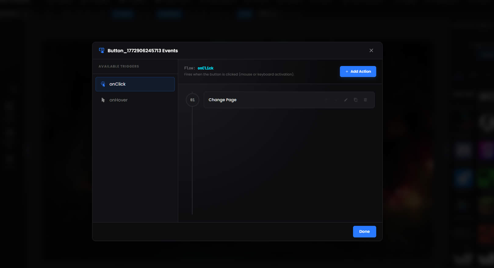Click the events icon beside the dialog title
The height and width of the screenshot is (268, 494).
click(102, 50)
